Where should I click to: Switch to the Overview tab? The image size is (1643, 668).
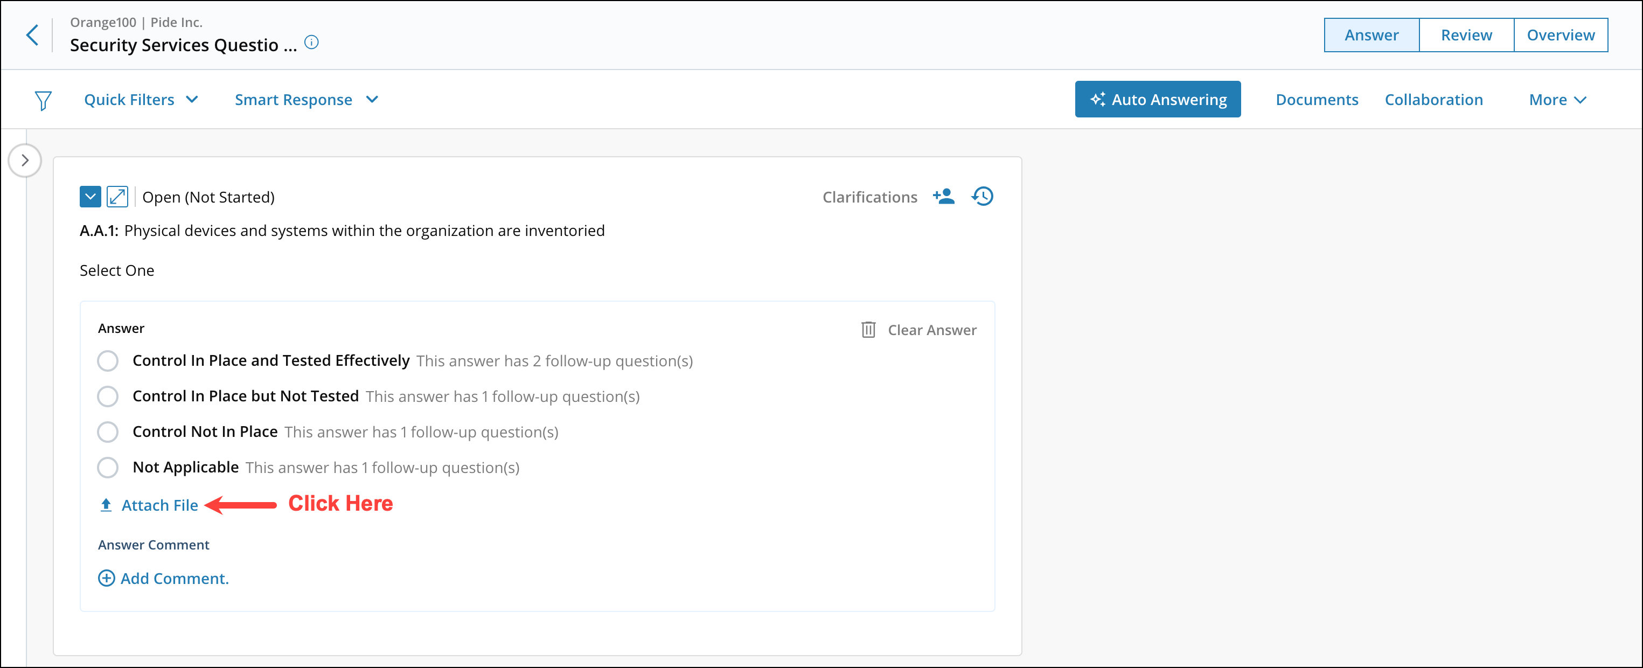click(1561, 35)
